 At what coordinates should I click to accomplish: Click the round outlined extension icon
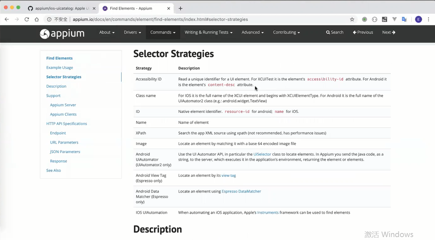[374, 19]
